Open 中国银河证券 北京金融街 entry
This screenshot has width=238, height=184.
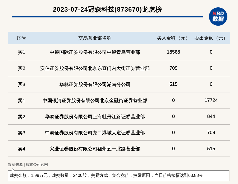(x=95, y=101)
